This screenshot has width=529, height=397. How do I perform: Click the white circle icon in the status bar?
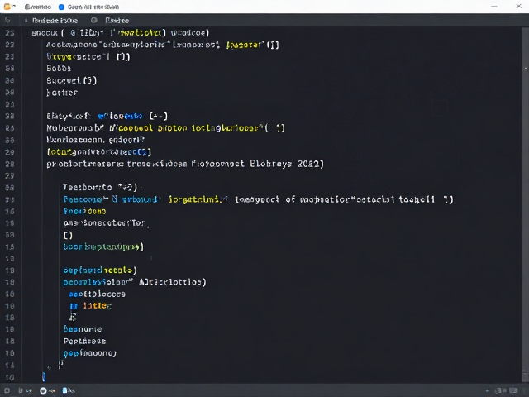pyautogui.click(x=43, y=390)
